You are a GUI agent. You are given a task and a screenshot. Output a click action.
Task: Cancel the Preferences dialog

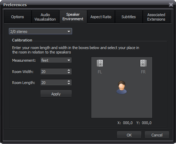tap(157, 135)
